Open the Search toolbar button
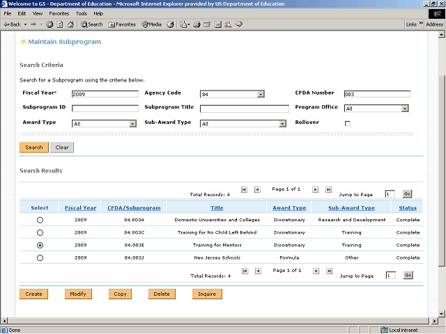Image resolution: width=446 pixels, height=334 pixels. pyautogui.click(x=91, y=24)
